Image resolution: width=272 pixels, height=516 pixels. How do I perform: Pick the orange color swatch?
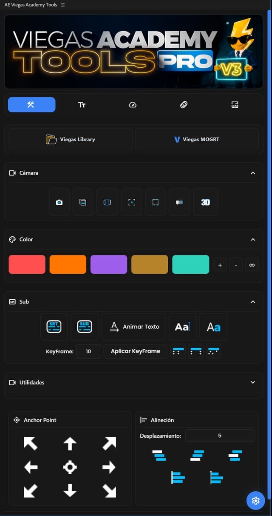(x=68, y=264)
